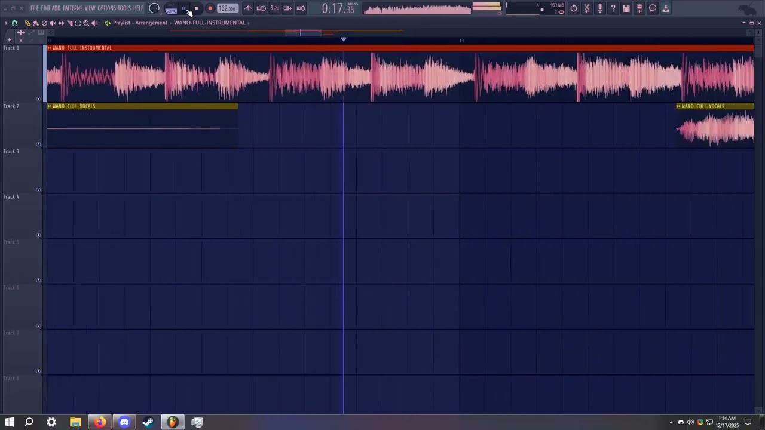Open the ADD menu
This screenshot has width=765, height=430.
[x=56, y=8]
